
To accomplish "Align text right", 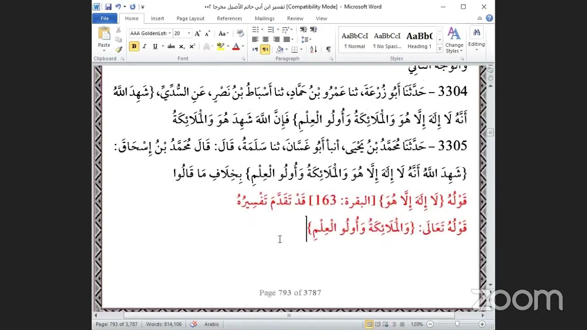I will (276, 39).
